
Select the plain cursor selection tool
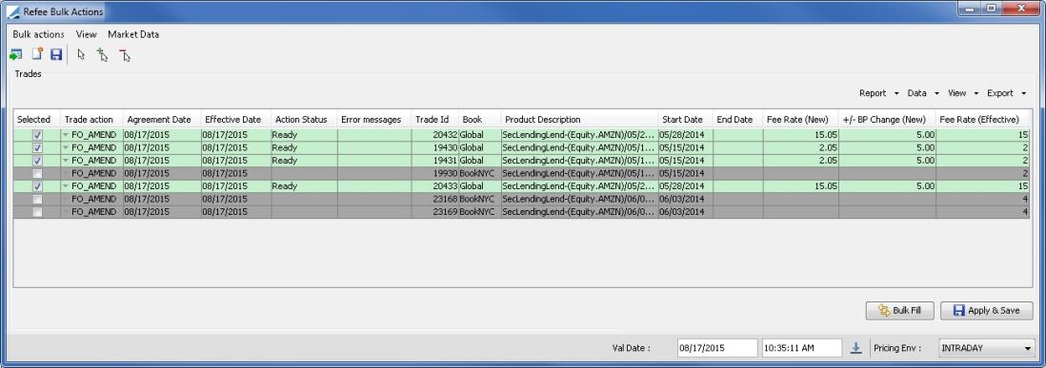pos(81,55)
